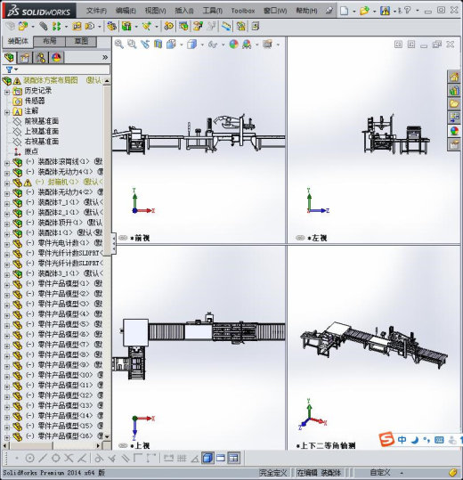463x480 pixels.
Task: Click Show Hidden Components icon
Action: (111, 27)
